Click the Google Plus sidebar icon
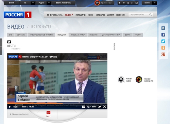The height and width of the screenshot is (124, 170). [163, 55]
